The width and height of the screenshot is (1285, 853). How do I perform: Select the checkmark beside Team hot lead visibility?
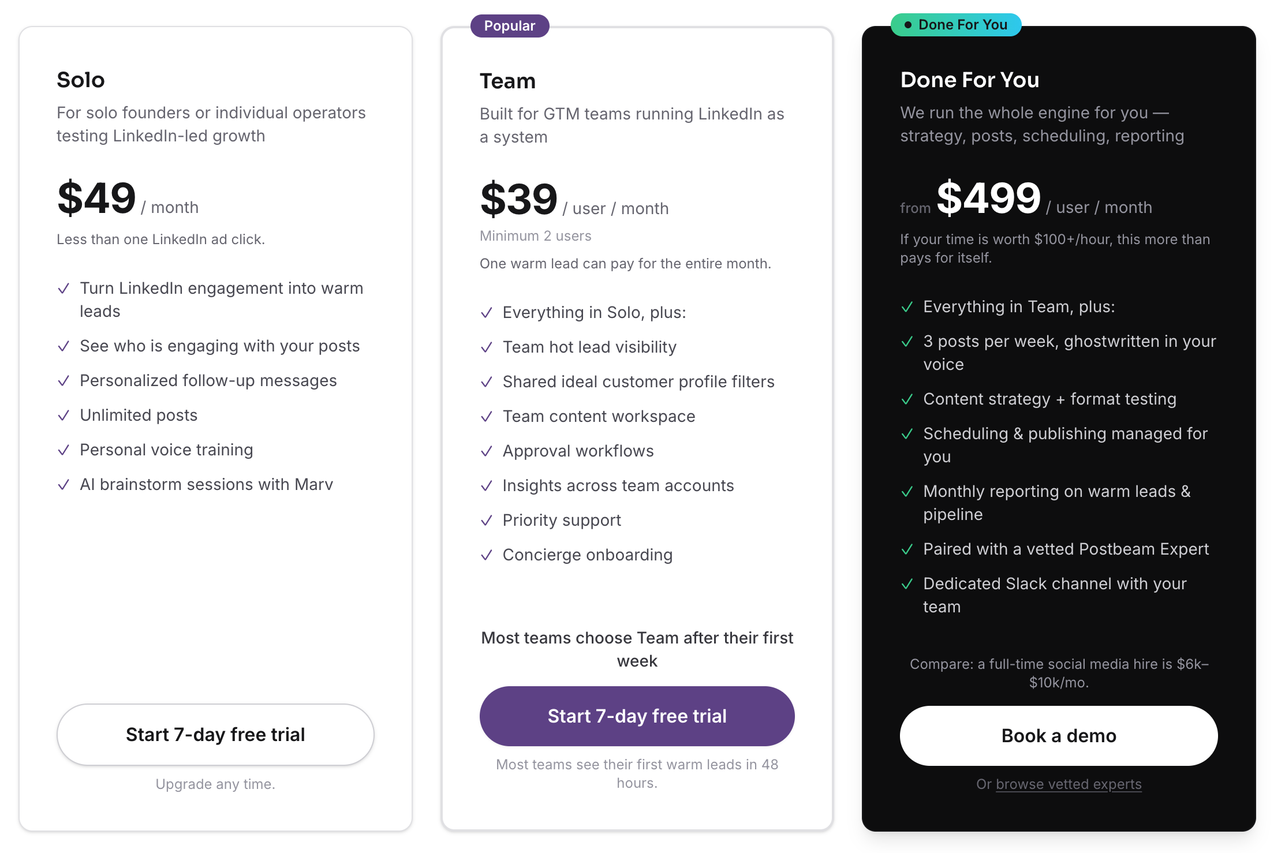[486, 347]
